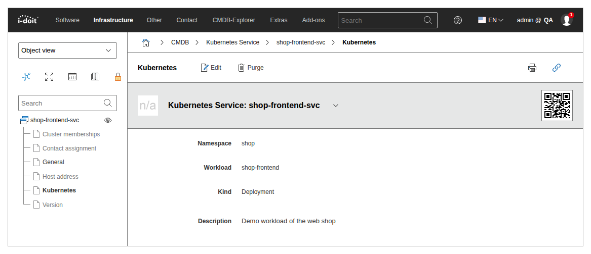
Task: Go to home via breadcrumb house icon
Action: click(146, 42)
